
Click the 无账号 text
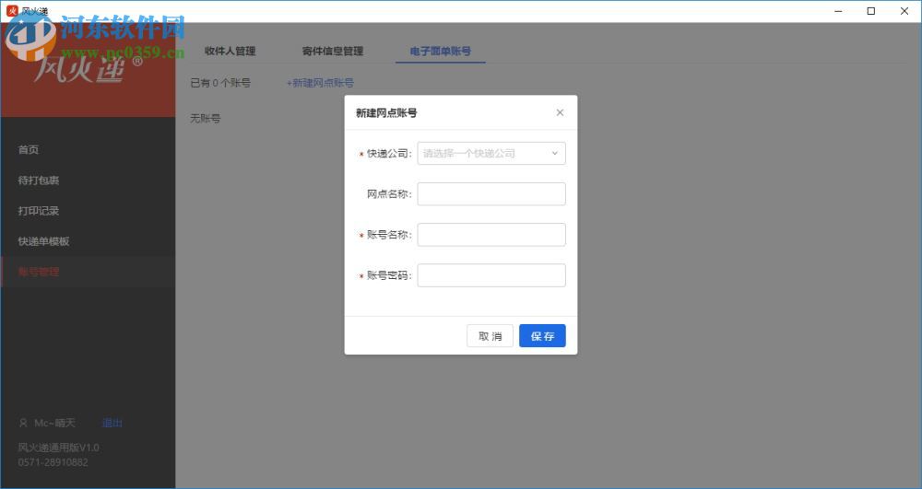(206, 118)
